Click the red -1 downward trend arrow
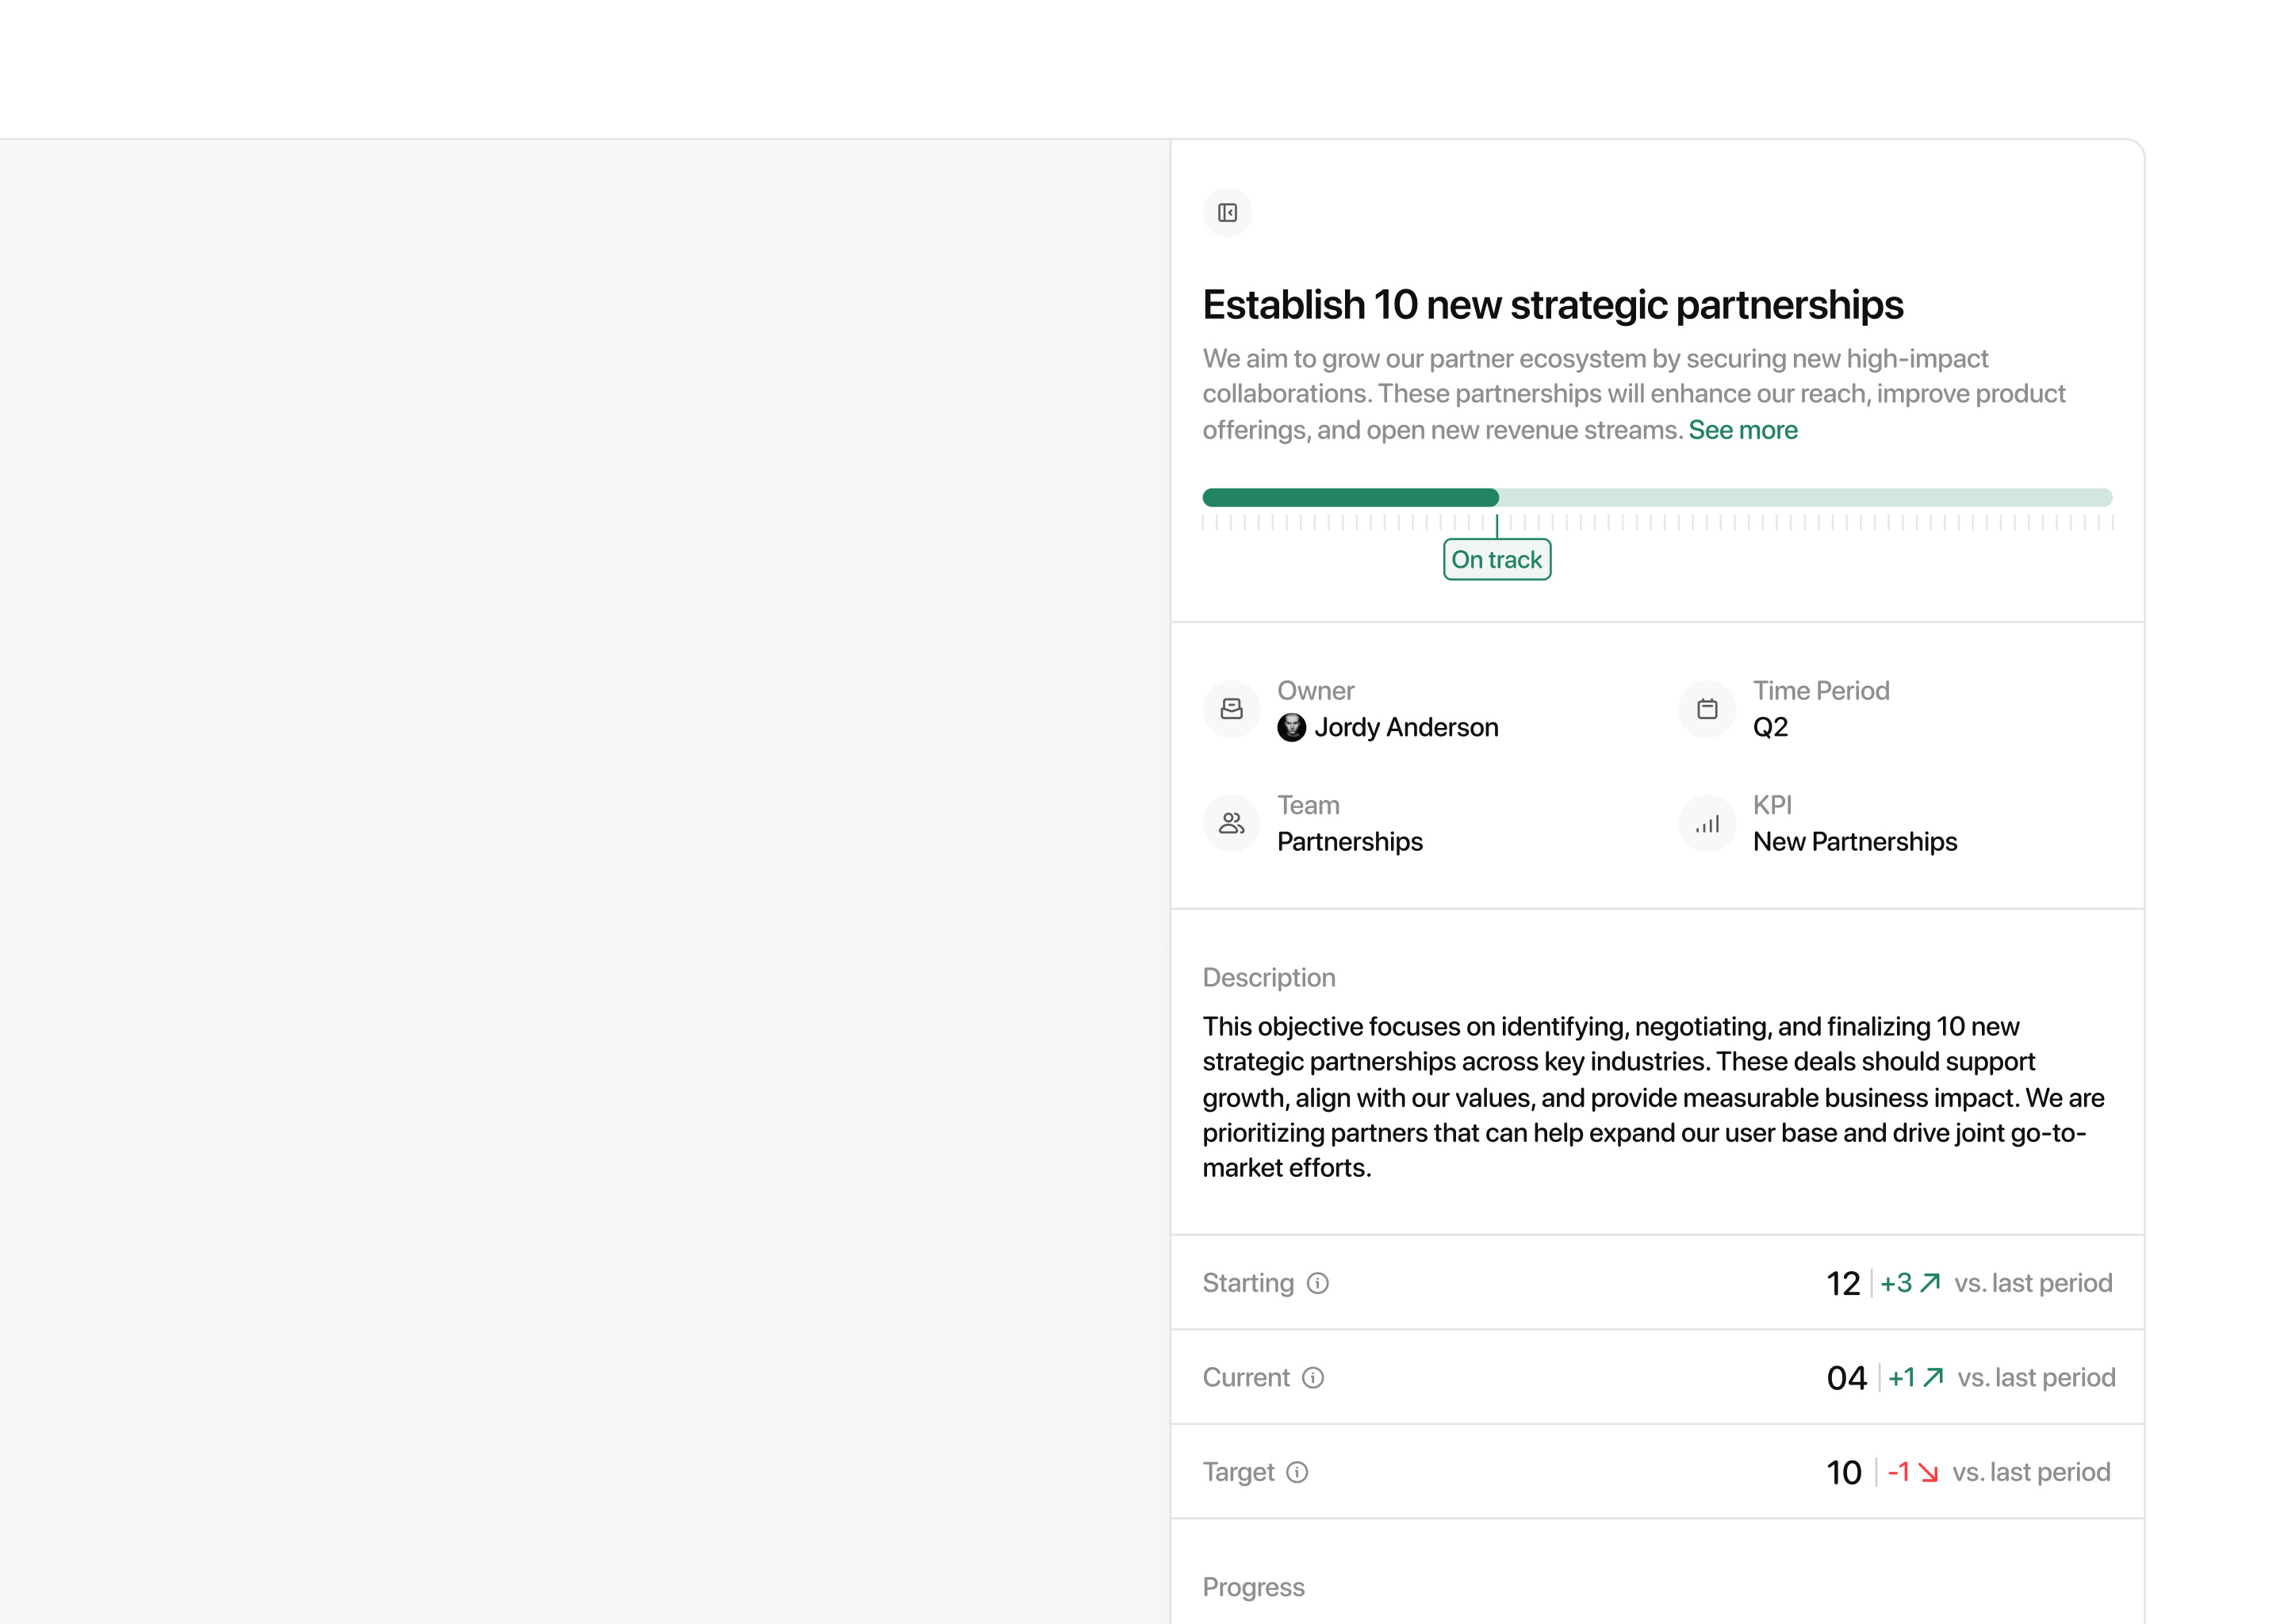Screen dimensions: 2284x1624 [1928, 1473]
